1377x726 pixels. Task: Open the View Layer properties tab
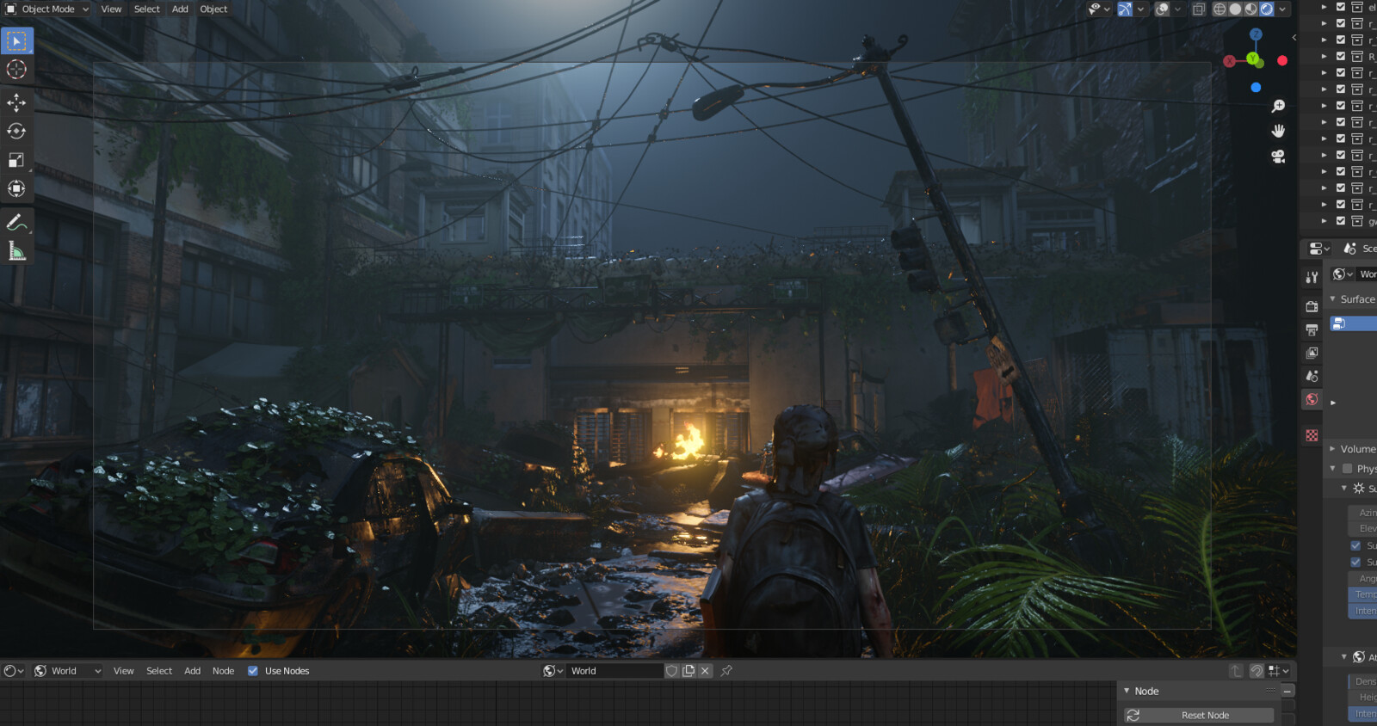(x=1312, y=353)
